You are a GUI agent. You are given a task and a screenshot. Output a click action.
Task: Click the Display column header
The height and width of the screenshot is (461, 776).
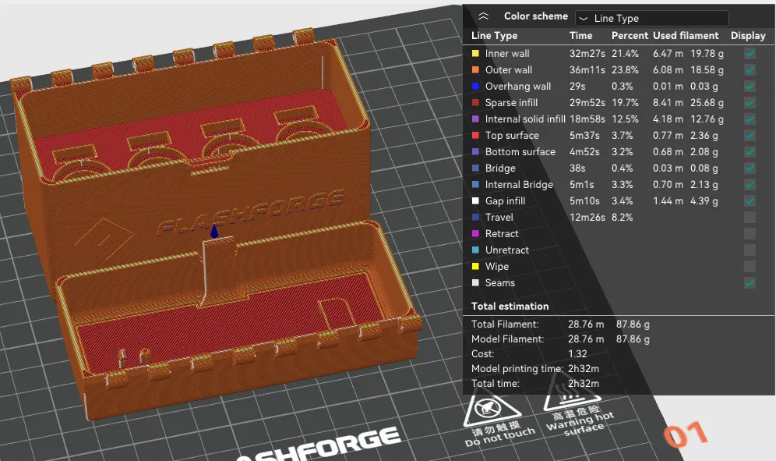[748, 36]
